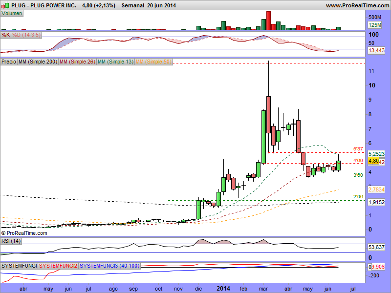
Task: Click the 11 price axis label
Action: [371, 71]
